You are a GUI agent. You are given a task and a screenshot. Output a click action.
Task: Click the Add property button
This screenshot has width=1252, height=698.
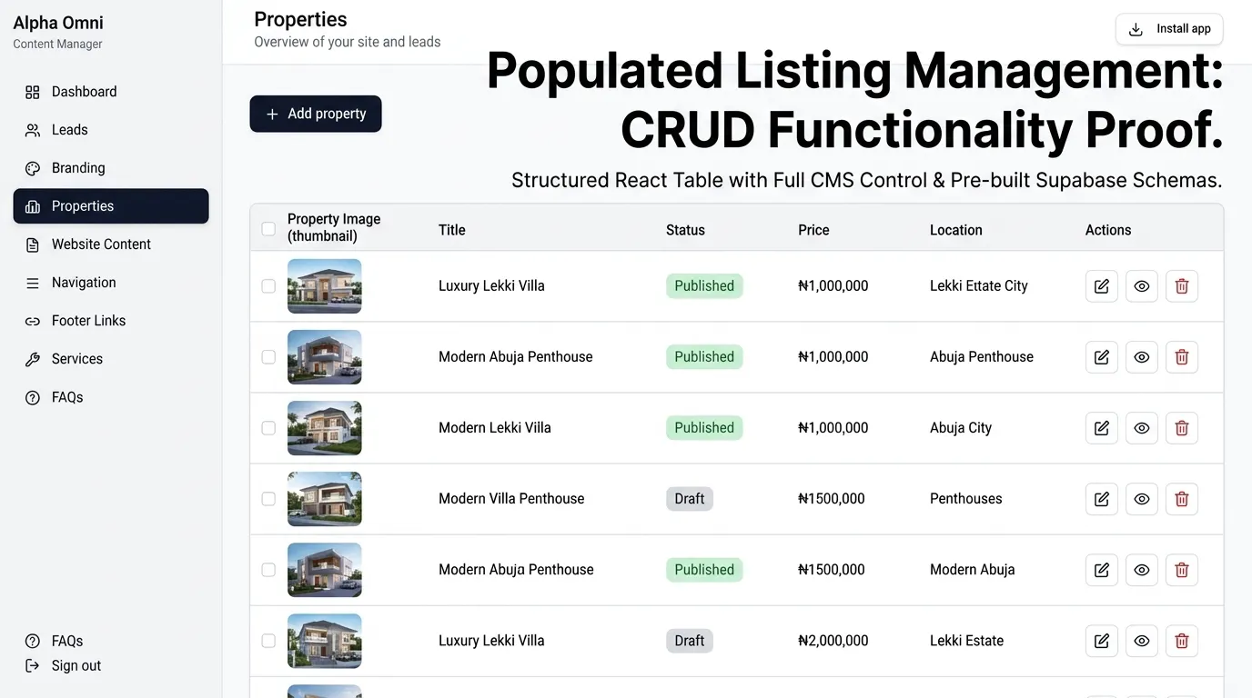tap(316, 114)
